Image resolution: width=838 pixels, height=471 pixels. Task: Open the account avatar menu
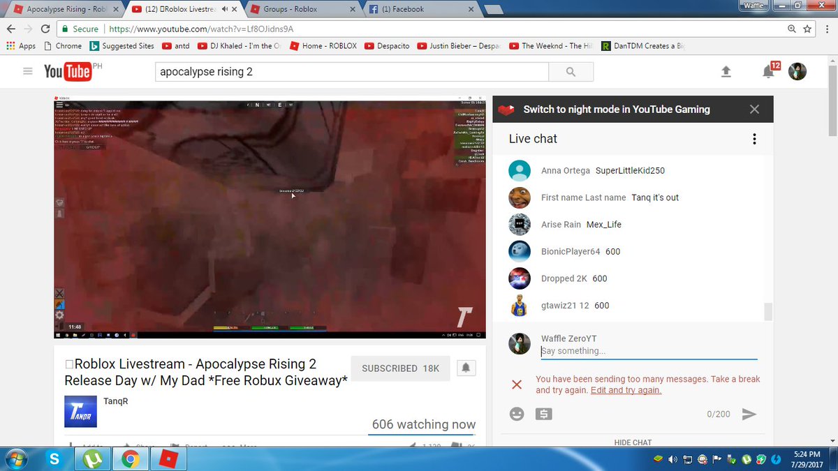797,71
